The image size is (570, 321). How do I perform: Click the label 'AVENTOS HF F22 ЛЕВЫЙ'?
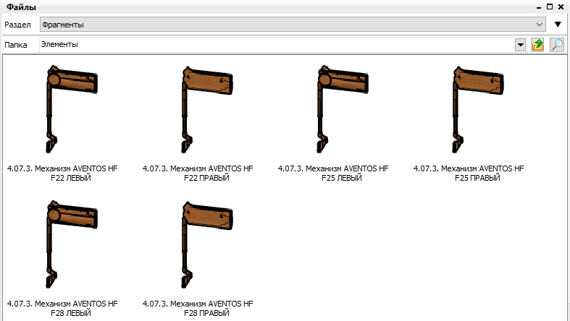pyautogui.click(x=62, y=173)
